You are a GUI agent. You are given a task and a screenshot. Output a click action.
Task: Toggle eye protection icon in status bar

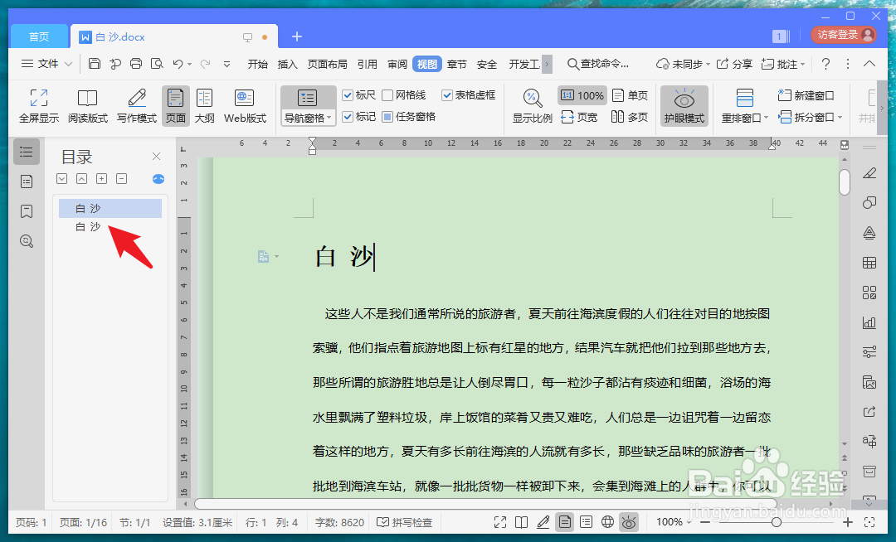pyautogui.click(x=629, y=522)
